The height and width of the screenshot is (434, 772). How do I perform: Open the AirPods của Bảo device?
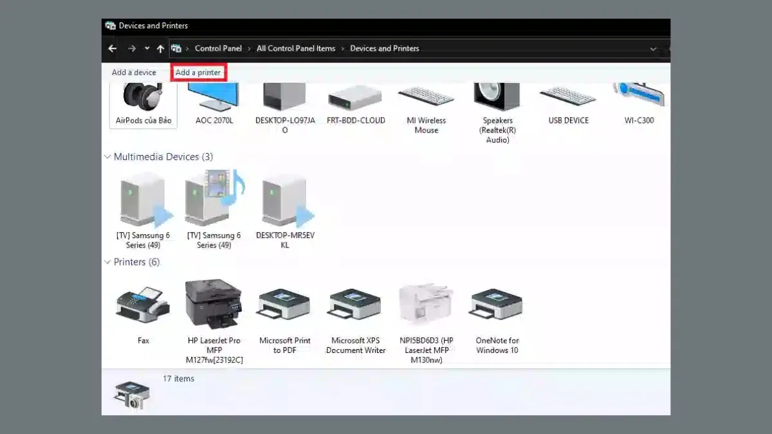142,100
